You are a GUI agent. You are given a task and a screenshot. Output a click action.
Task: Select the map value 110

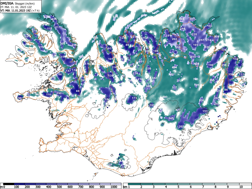coord(48,94)
